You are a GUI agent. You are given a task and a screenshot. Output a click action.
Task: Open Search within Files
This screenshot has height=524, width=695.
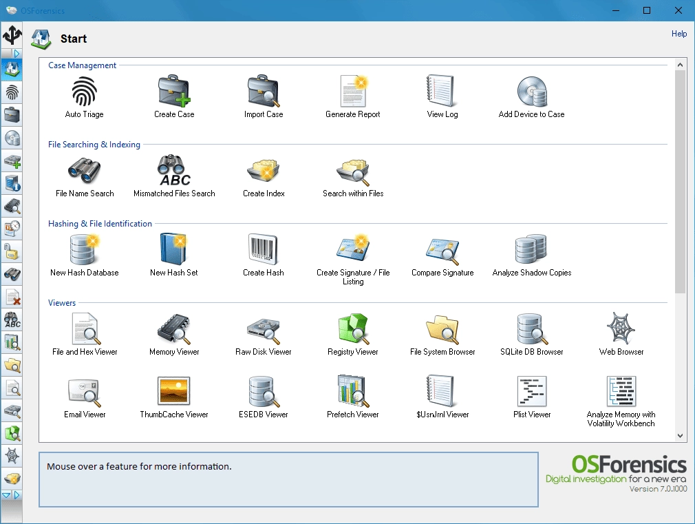pos(353,176)
